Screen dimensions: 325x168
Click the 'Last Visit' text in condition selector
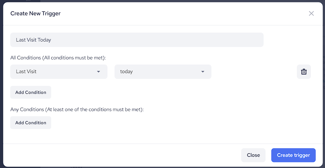coord(26,72)
